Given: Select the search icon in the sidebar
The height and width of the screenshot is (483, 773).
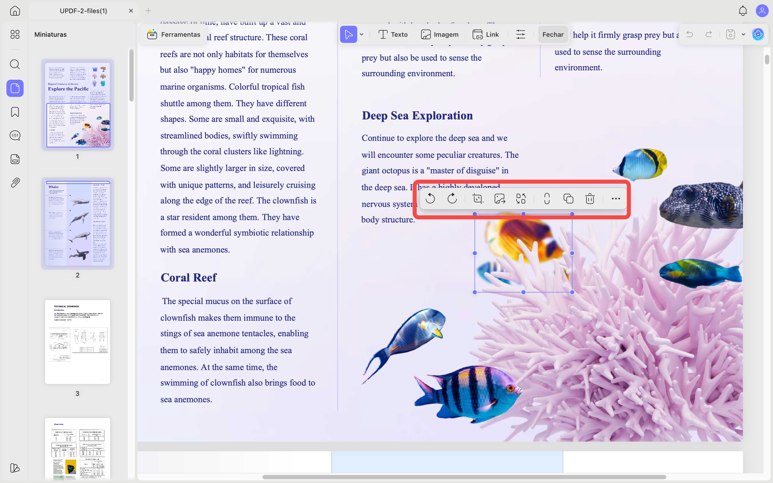Looking at the screenshot, I should pyautogui.click(x=15, y=64).
